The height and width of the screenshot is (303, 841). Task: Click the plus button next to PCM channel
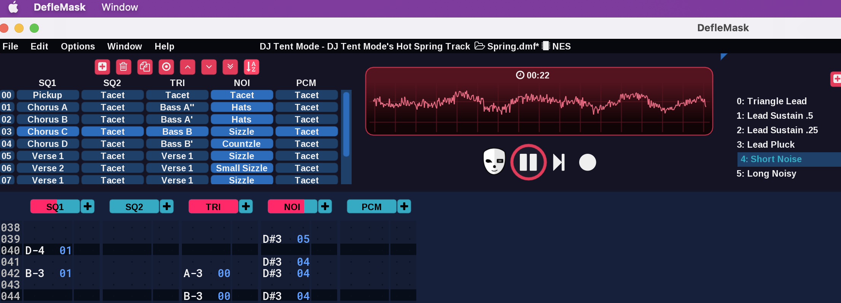[x=404, y=206]
